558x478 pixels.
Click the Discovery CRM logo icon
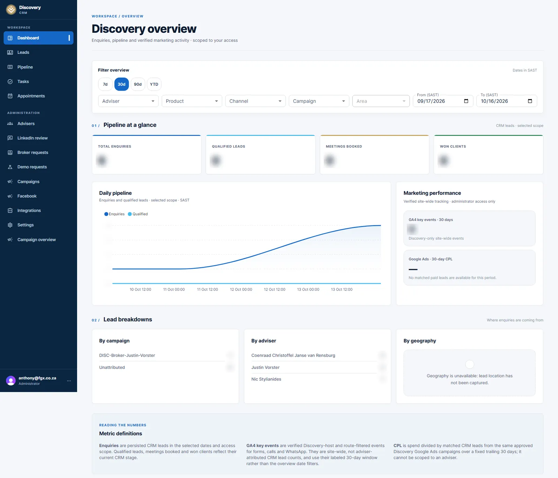click(11, 10)
